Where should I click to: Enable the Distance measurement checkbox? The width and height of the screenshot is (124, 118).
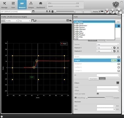tap(118, 64)
